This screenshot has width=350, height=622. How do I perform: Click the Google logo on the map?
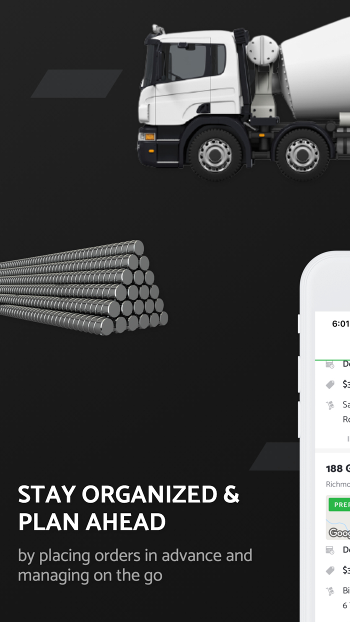(339, 533)
